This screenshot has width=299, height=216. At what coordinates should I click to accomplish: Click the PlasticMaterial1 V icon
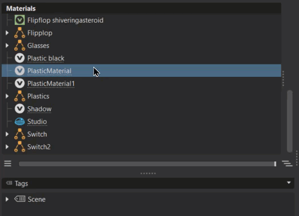tap(20, 84)
